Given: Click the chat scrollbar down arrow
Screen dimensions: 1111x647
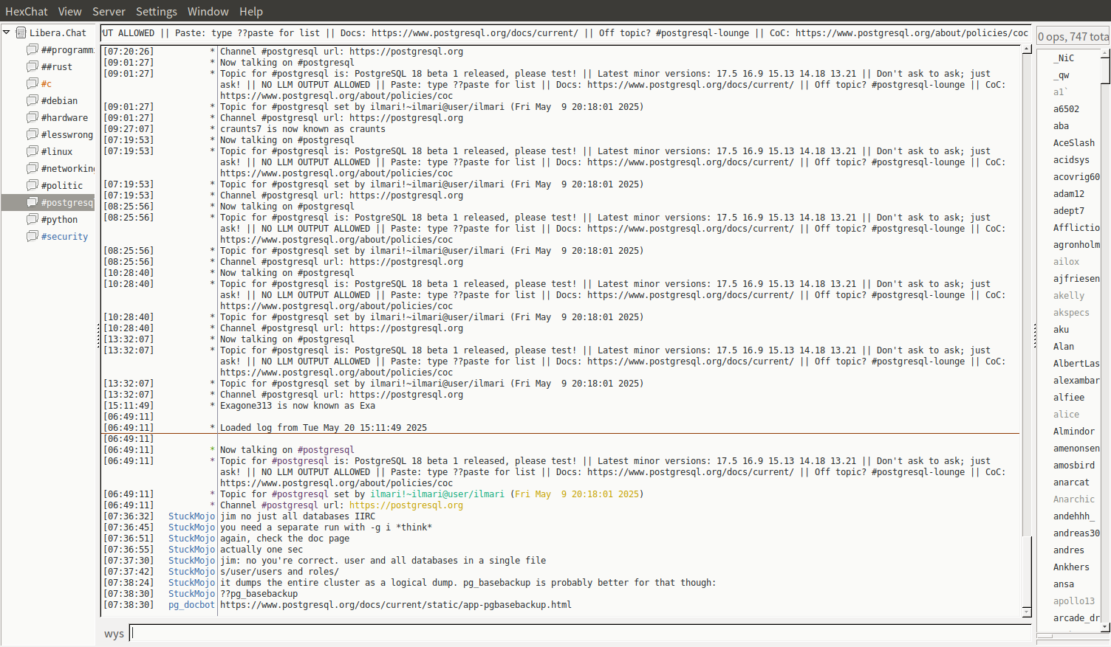Looking at the screenshot, I should pos(1026,612).
